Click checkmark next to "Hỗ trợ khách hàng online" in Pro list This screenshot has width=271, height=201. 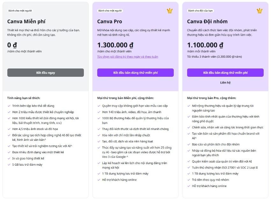(x=99, y=180)
